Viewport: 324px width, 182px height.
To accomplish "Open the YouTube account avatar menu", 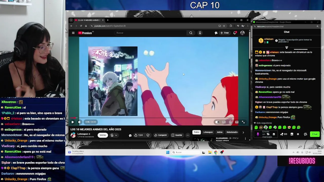I will (242, 33).
